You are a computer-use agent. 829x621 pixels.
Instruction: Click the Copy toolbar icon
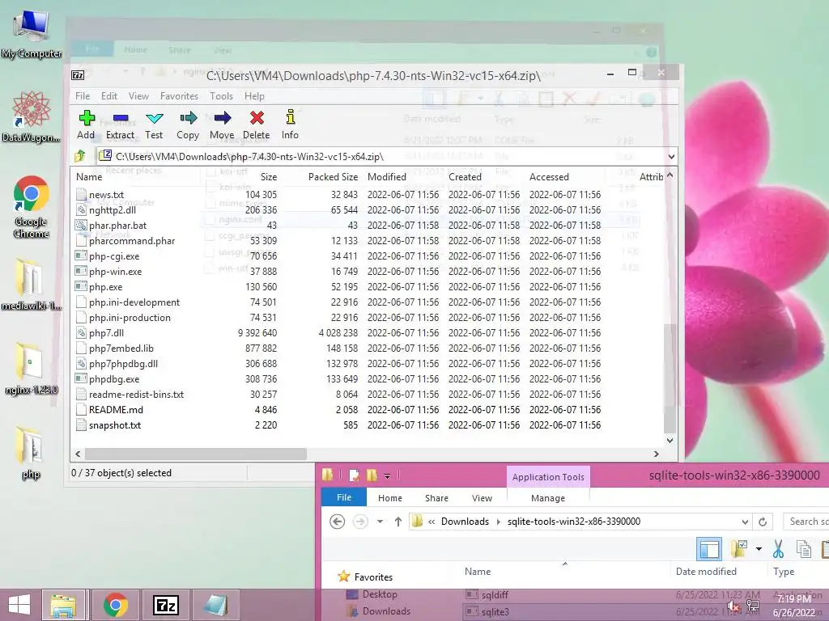(188, 125)
